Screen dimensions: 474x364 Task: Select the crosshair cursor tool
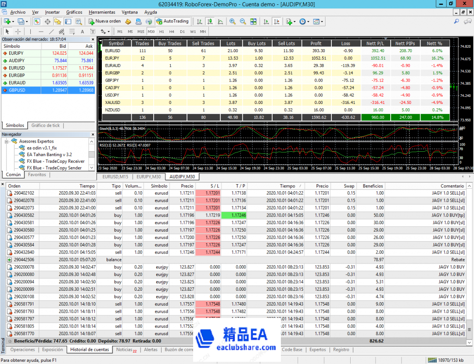[18, 32]
